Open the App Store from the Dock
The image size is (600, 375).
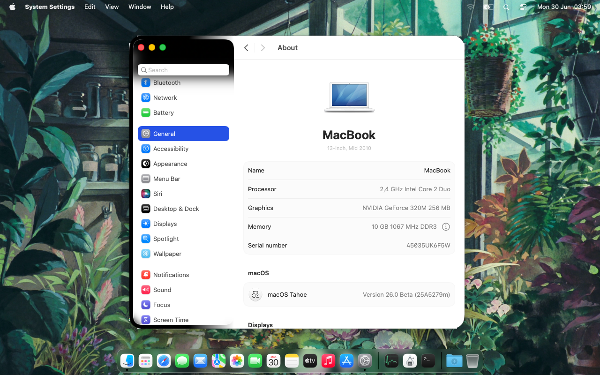click(x=347, y=360)
